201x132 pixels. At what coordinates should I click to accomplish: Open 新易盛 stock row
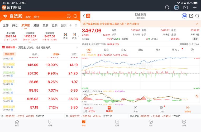40,99
